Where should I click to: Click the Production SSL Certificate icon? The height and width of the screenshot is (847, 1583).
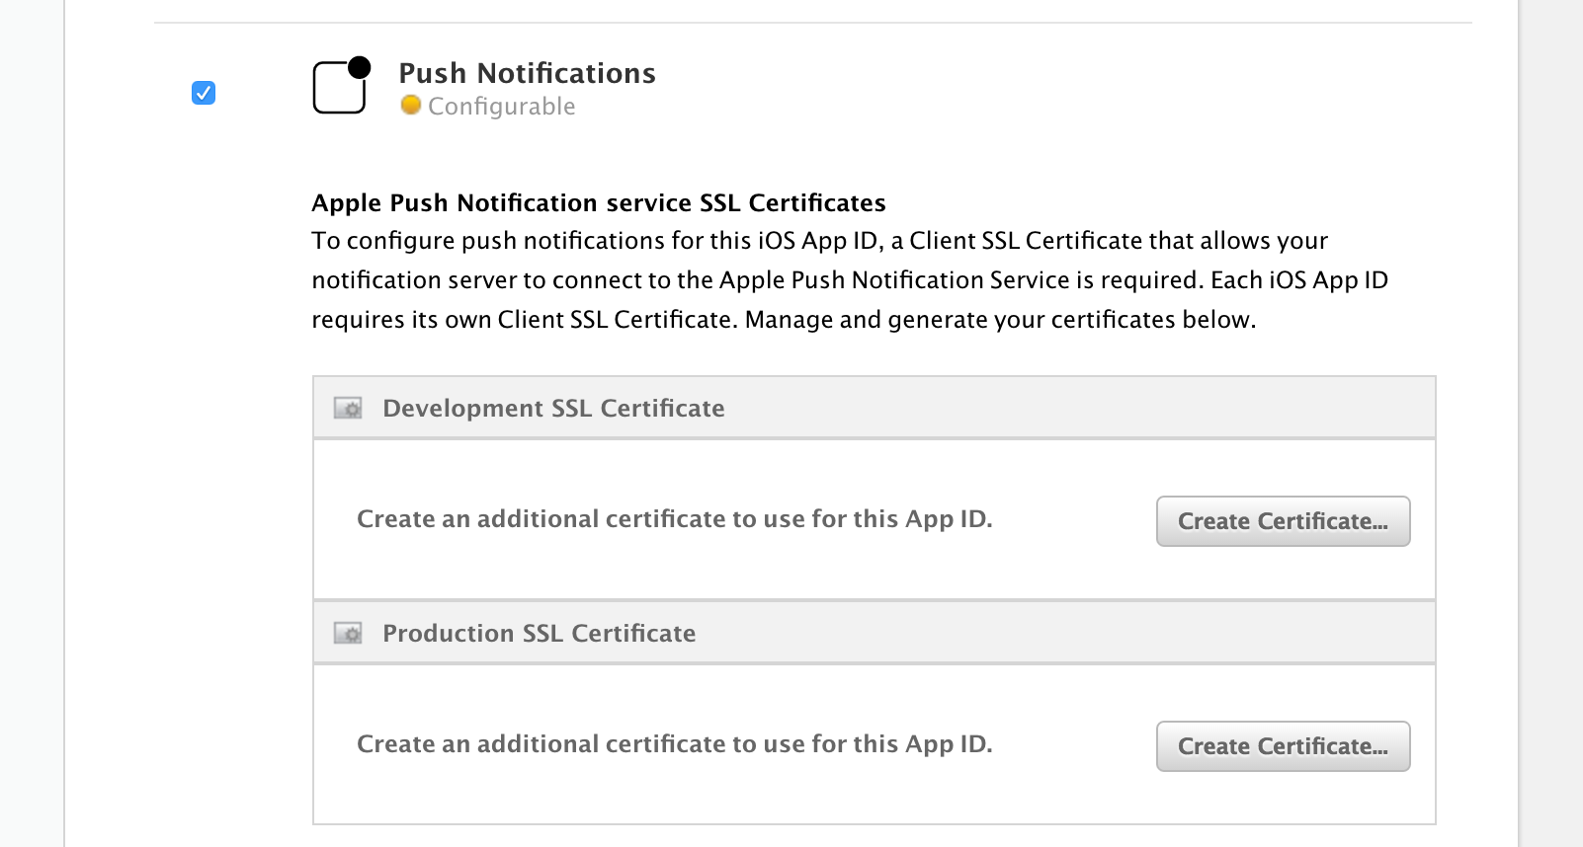(348, 633)
